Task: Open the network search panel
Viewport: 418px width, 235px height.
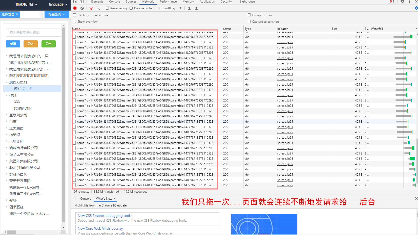Action: click(98, 8)
